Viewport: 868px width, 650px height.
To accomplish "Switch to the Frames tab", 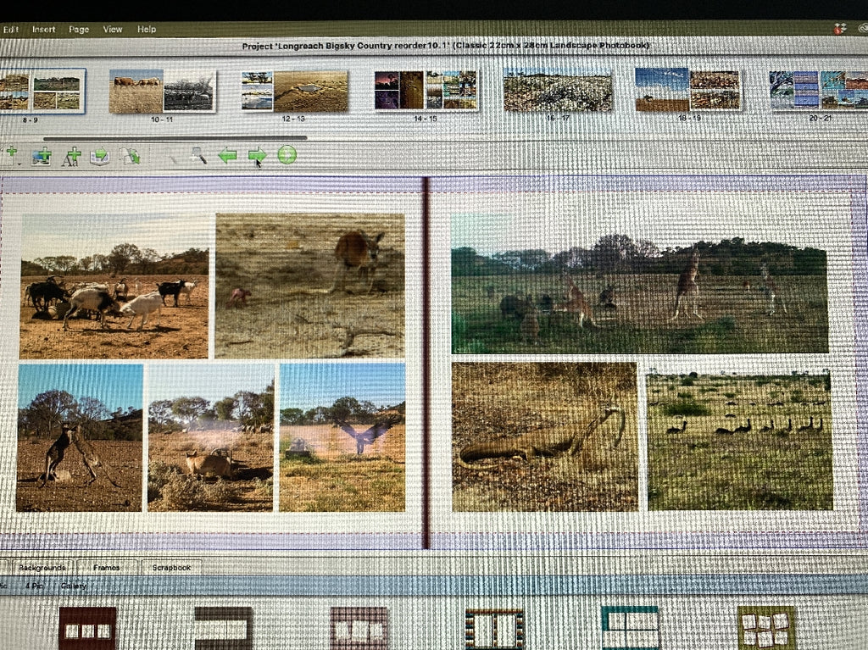I will (107, 567).
